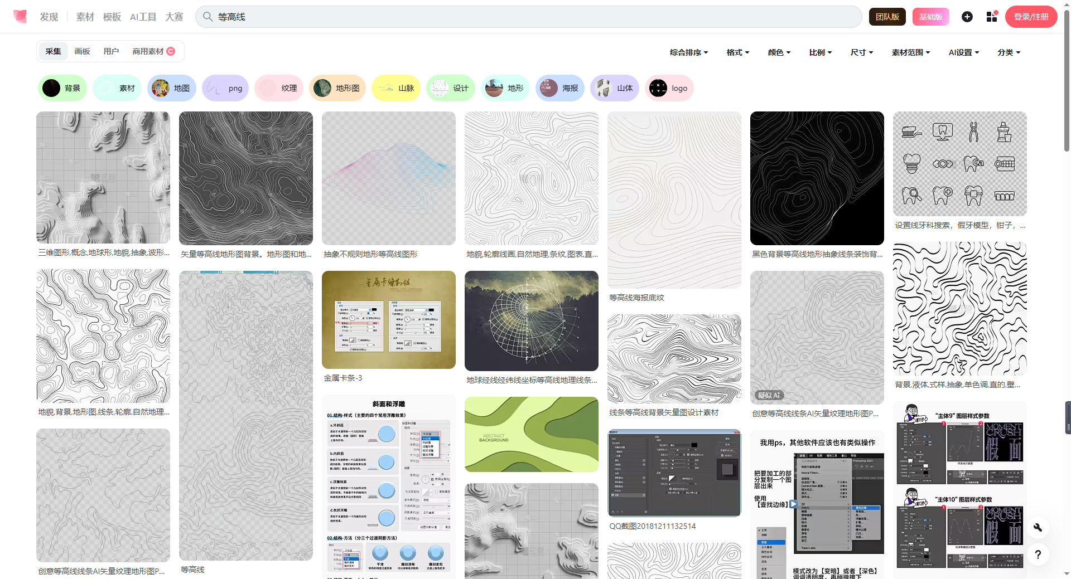The width and height of the screenshot is (1071, 579).
Task: Open the 线条等高线背景矢量图设计素材 title link
Action: [664, 412]
